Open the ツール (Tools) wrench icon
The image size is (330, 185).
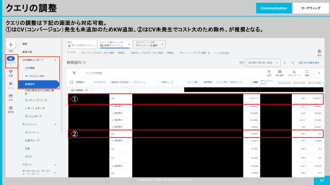11,84
